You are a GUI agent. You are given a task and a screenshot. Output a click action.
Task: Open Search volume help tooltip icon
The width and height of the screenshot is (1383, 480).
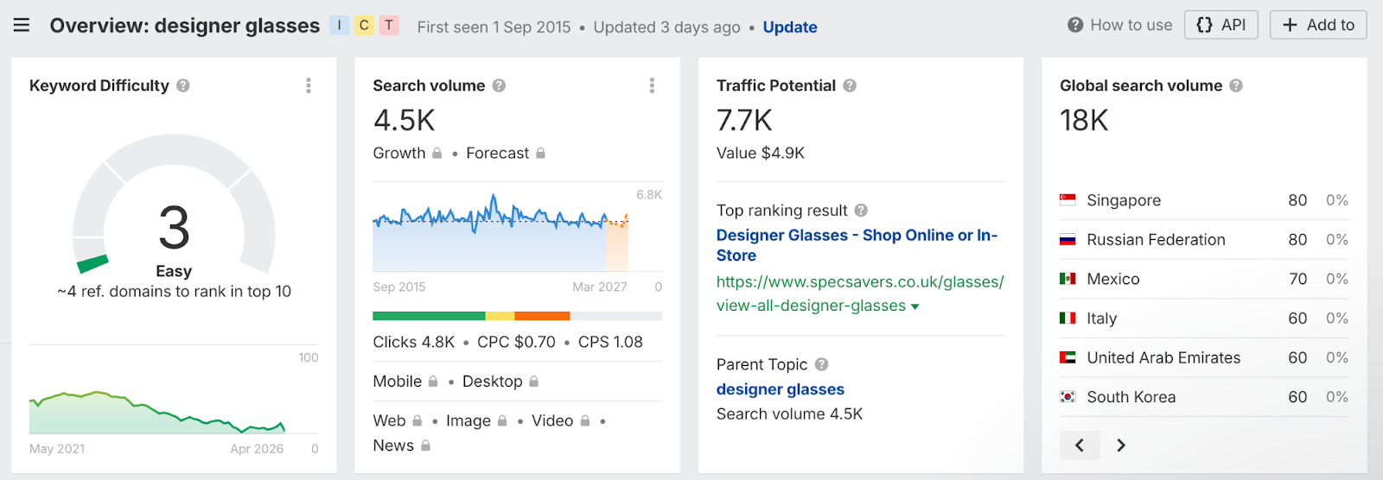(x=499, y=85)
